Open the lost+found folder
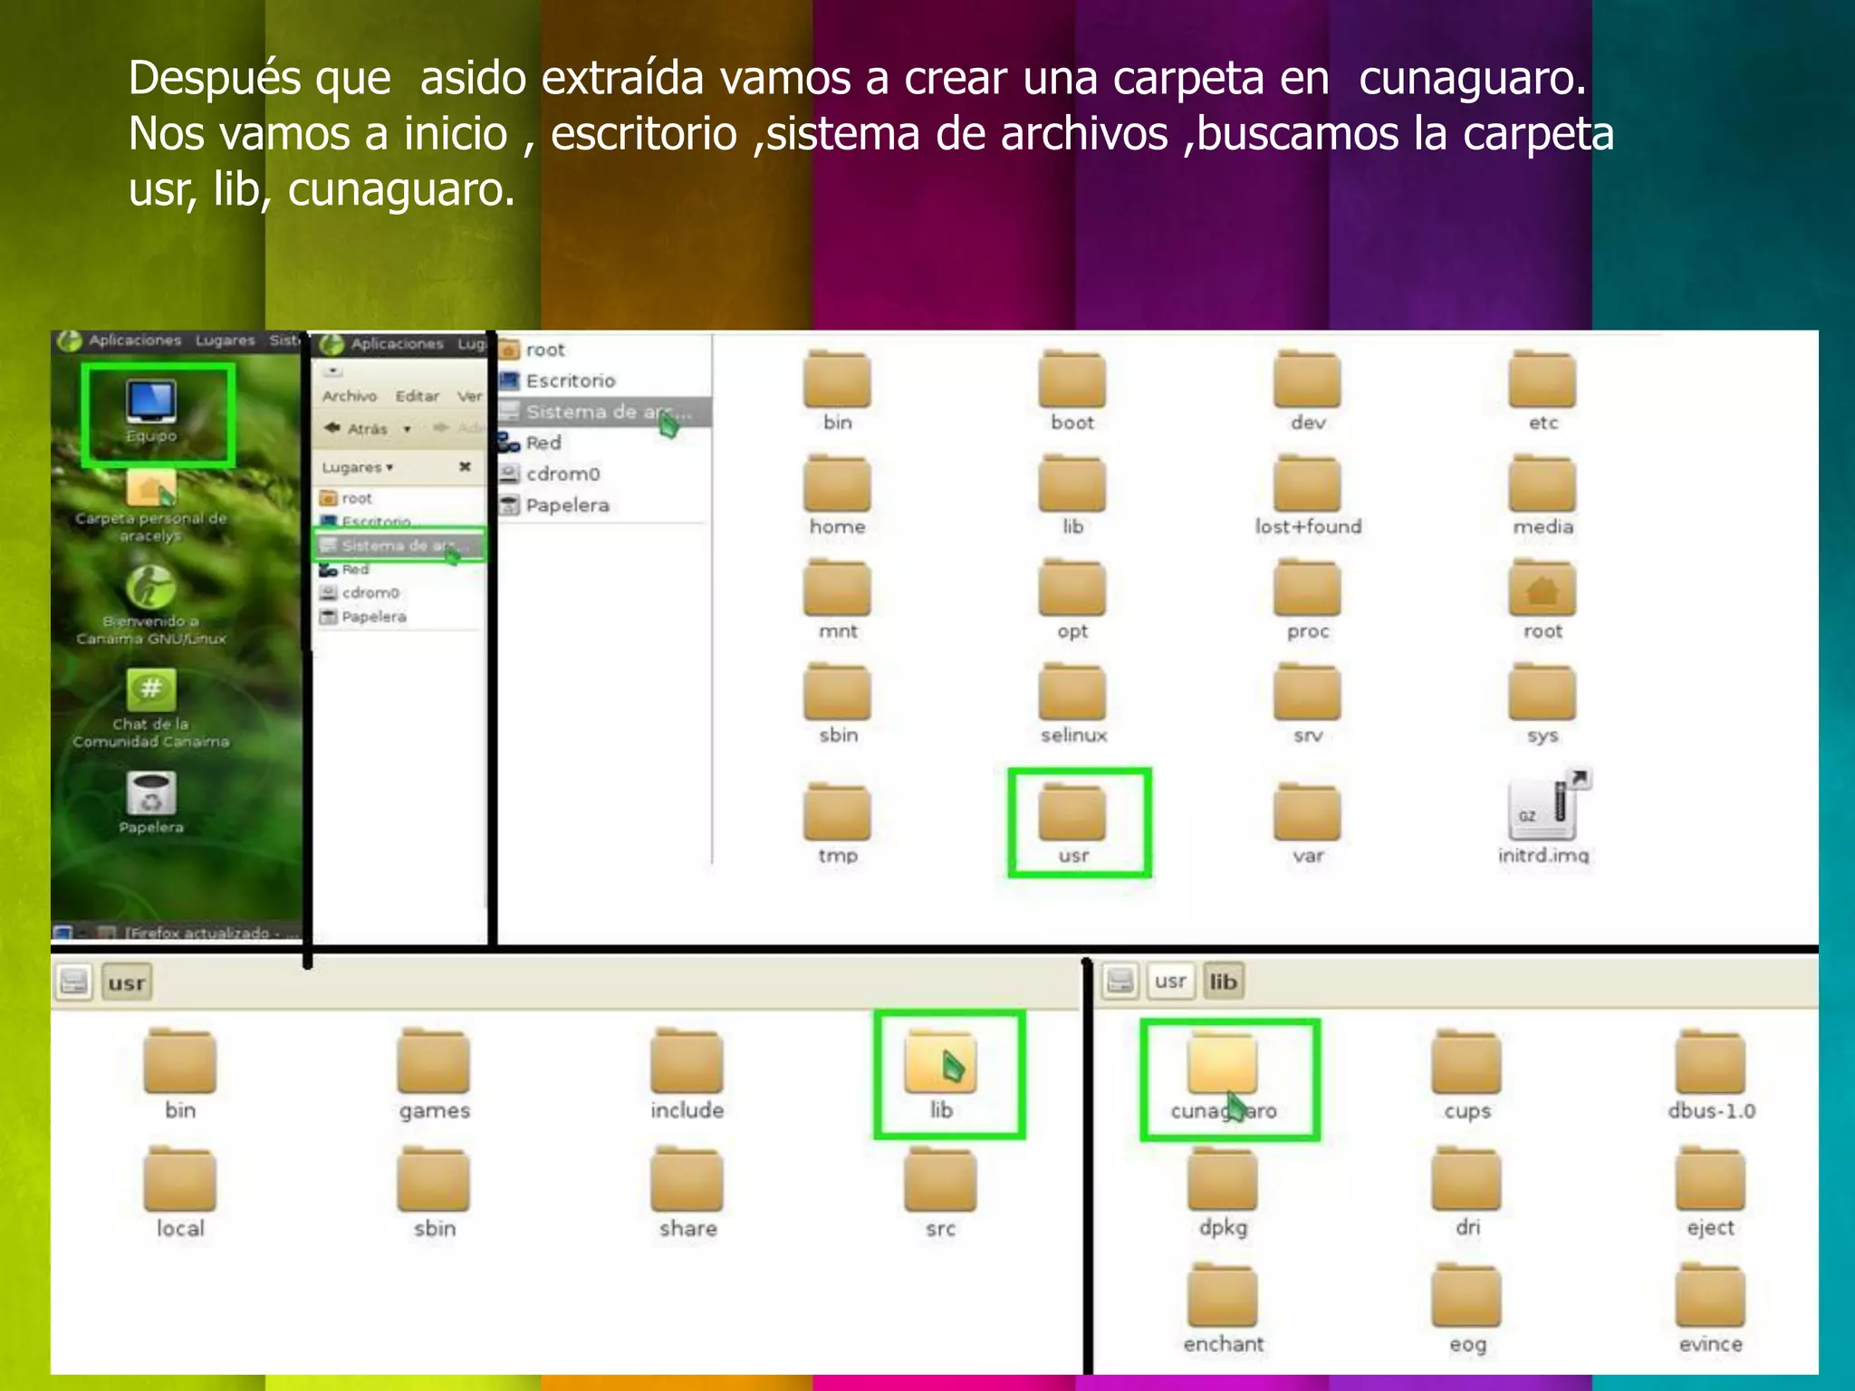1855x1391 pixels. coord(1307,494)
